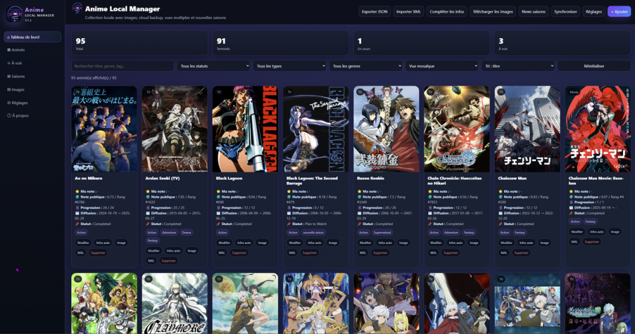Click the Anime Local Manager logo in the sidebar
Viewport: 635px width, 334px height.
tap(15, 14)
